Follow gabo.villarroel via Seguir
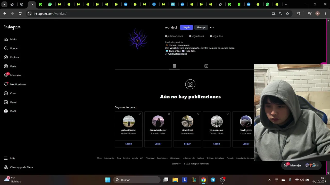The width and height of the screenshot is (330, 185). [x=129, y=144]
